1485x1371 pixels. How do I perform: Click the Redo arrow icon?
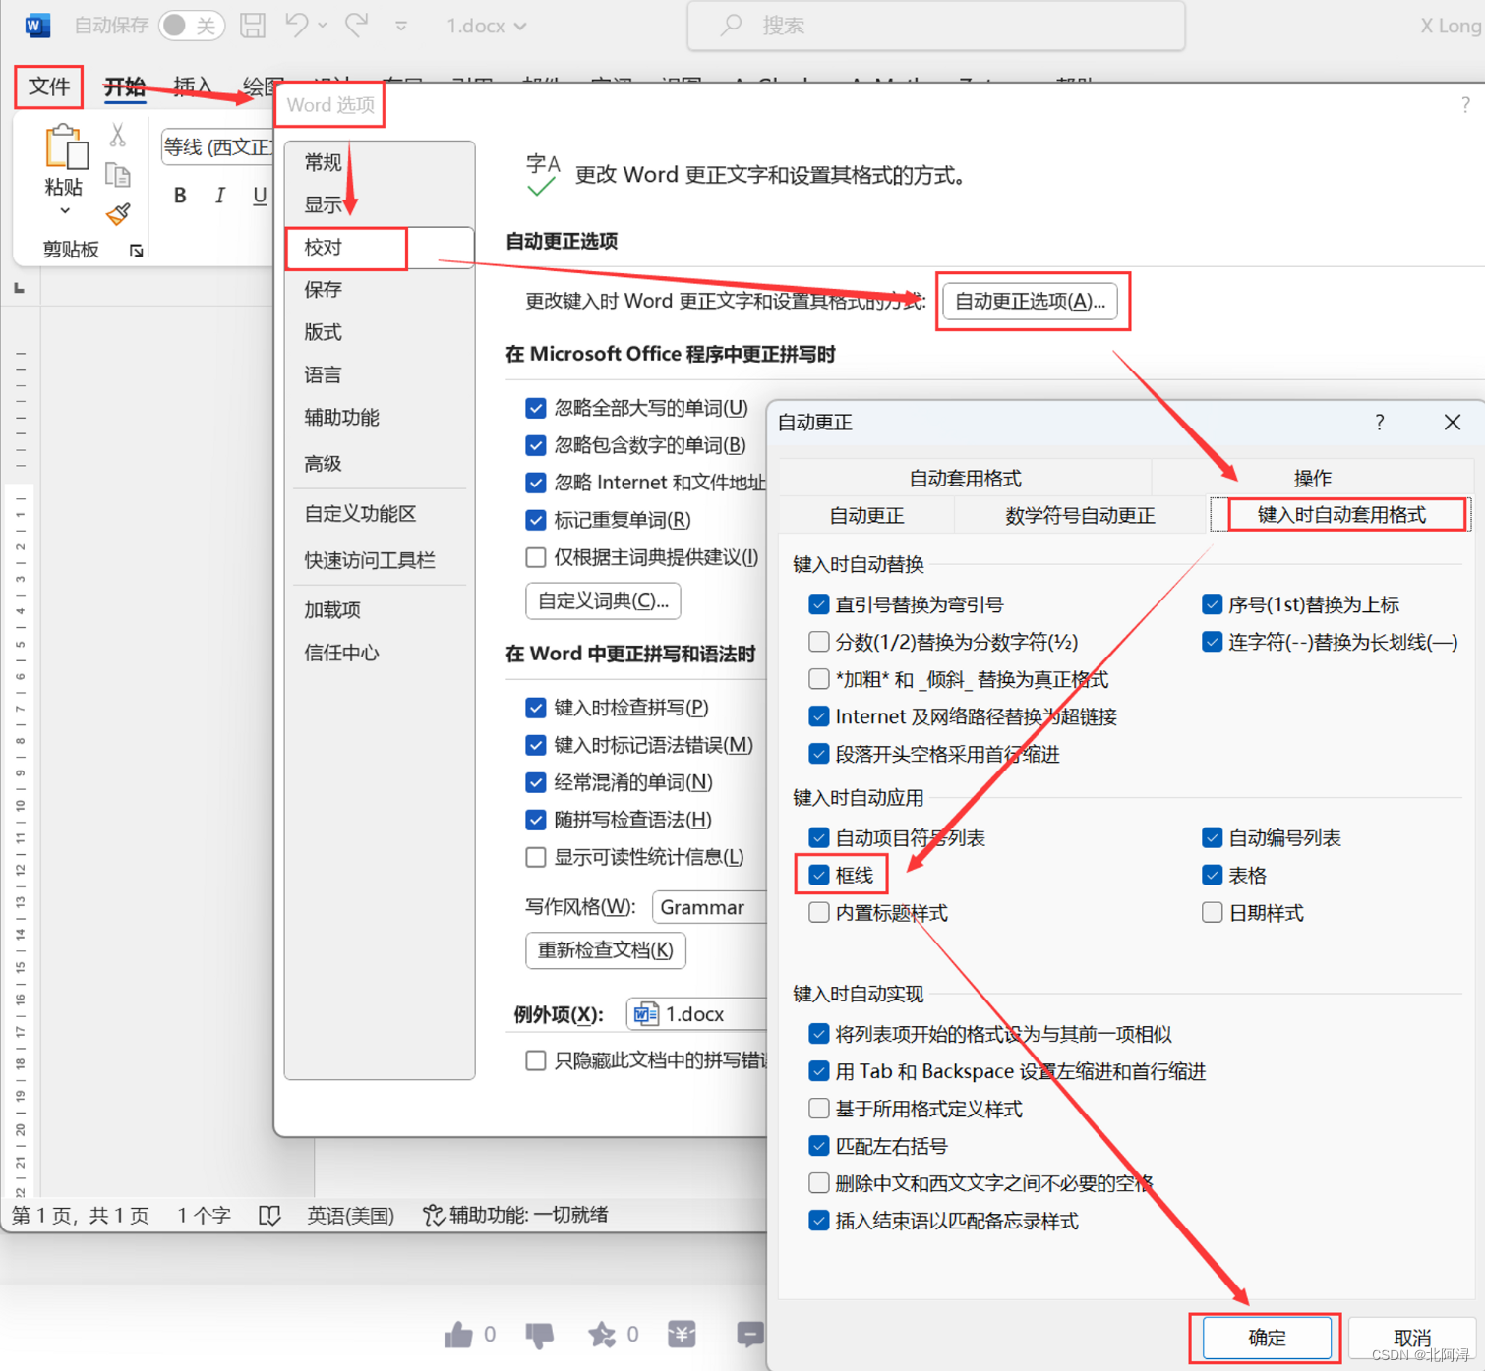(357, 25)
